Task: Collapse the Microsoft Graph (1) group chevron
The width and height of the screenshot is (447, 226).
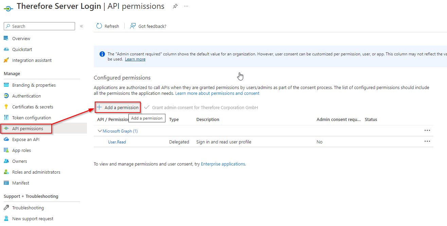Action: pyautogui.click(x=100, y=131)
